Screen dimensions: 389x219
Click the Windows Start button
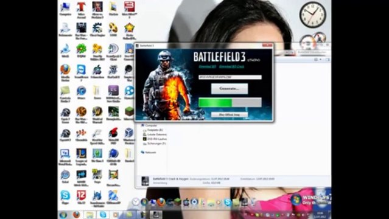coord(63,214)
